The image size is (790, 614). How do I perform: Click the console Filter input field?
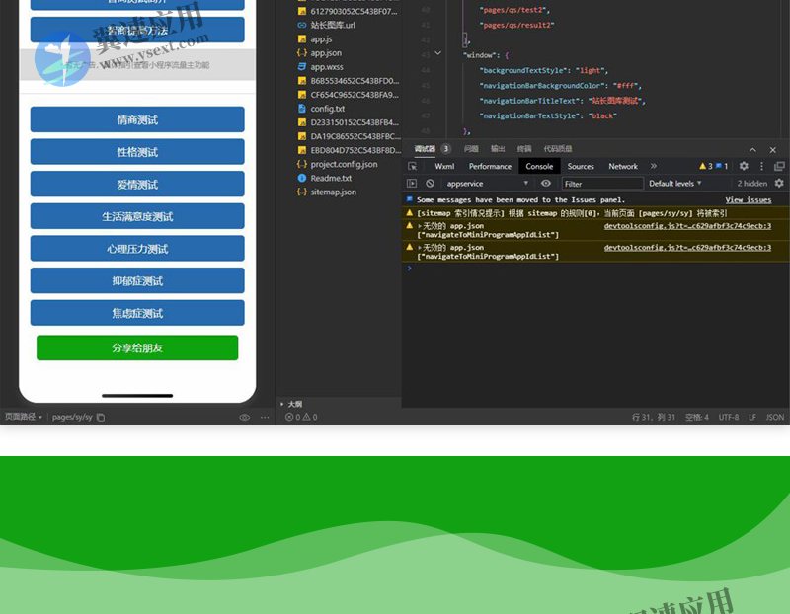601,184
